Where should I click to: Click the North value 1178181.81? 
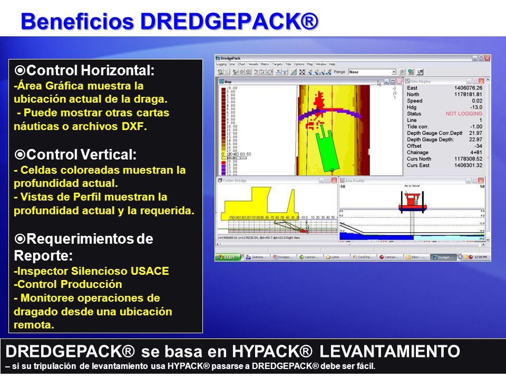[468, 94]
